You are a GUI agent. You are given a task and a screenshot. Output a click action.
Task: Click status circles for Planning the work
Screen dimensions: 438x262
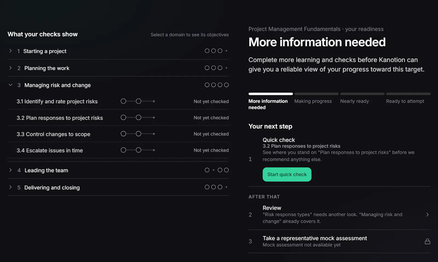point(216,68)
